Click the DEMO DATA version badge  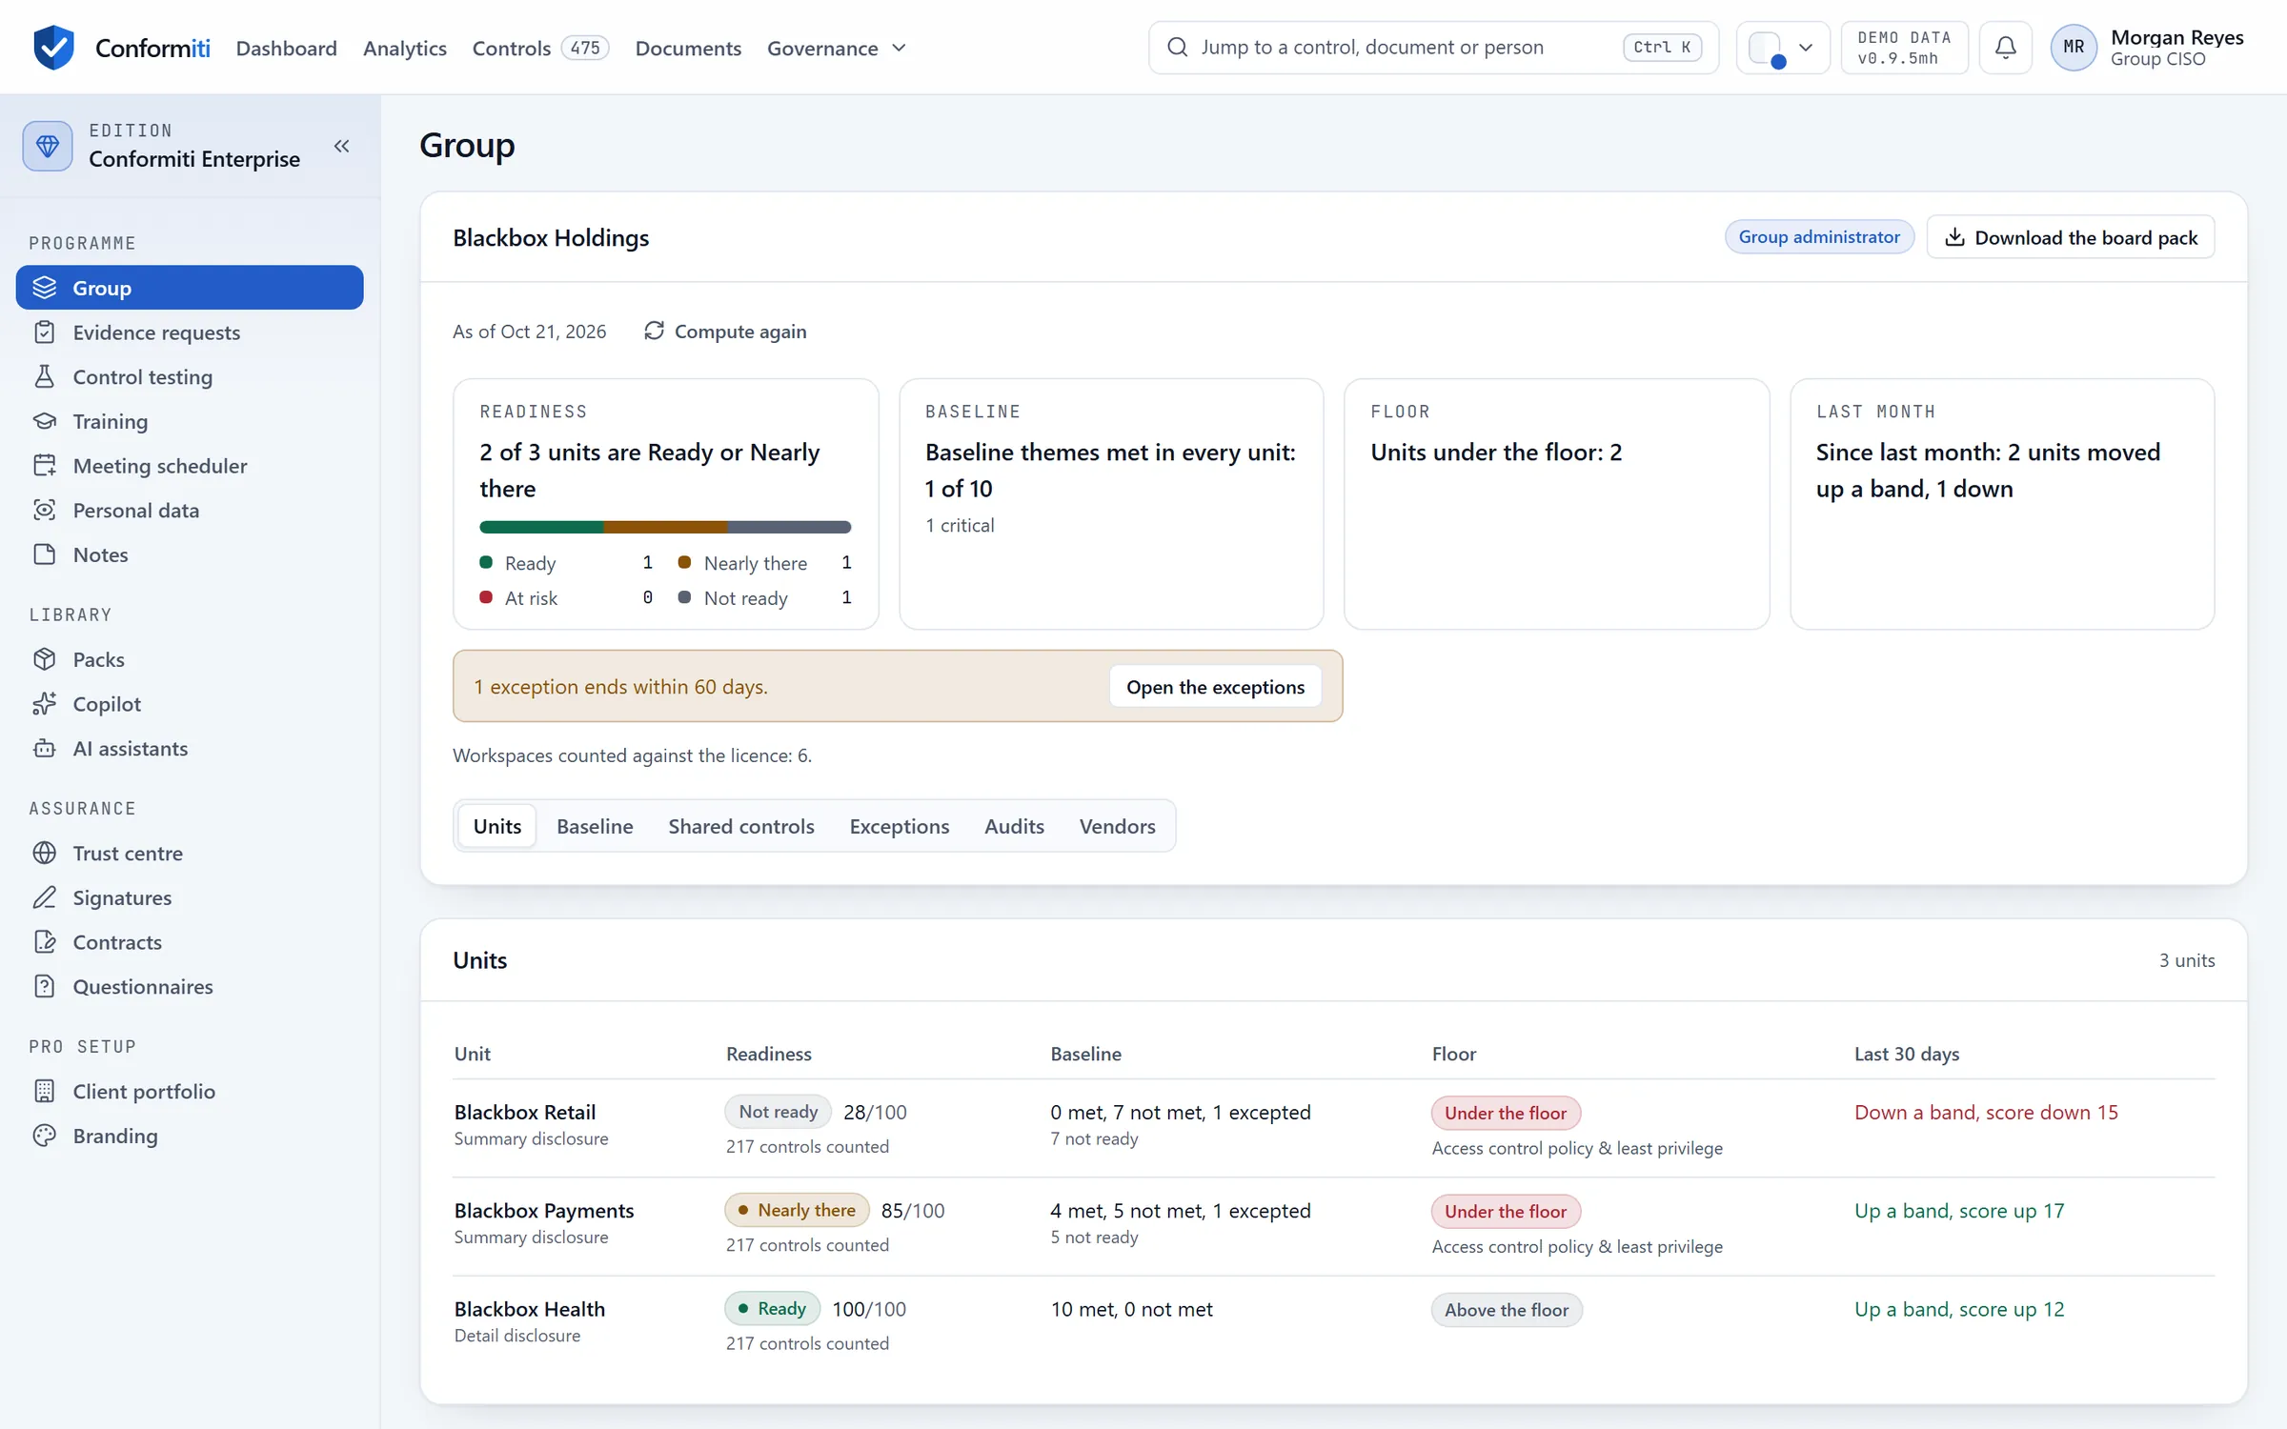click(1904, 48)
